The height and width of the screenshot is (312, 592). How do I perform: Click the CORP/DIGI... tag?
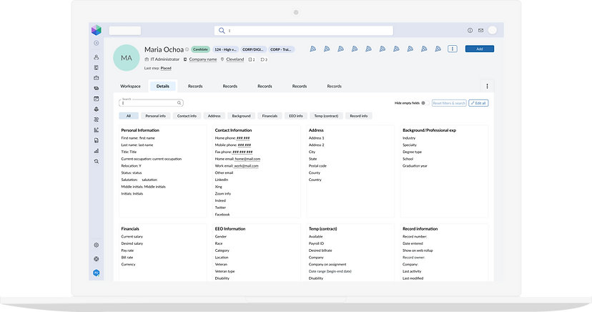(x=253, y=49)
